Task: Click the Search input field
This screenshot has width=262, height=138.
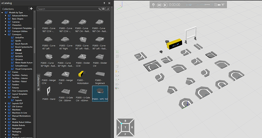Action: tap(68, 9)
